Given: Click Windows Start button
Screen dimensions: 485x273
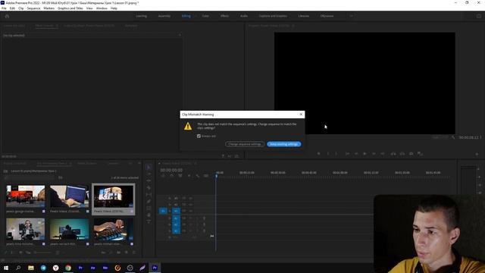Looking at the screenshot, I should (6, 268).
